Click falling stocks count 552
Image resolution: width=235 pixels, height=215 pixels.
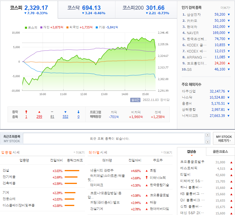[x=65, y=117]
